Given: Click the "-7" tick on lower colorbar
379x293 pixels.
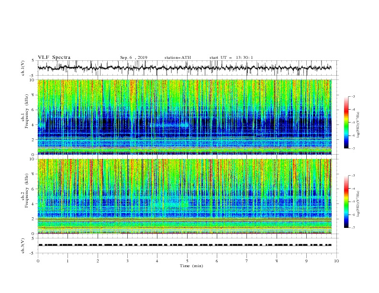Looking at the screenshot, I should [x=353, y=228].
